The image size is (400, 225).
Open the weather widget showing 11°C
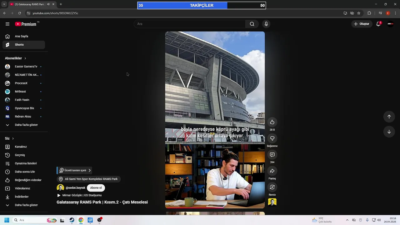tap(322, 220)
